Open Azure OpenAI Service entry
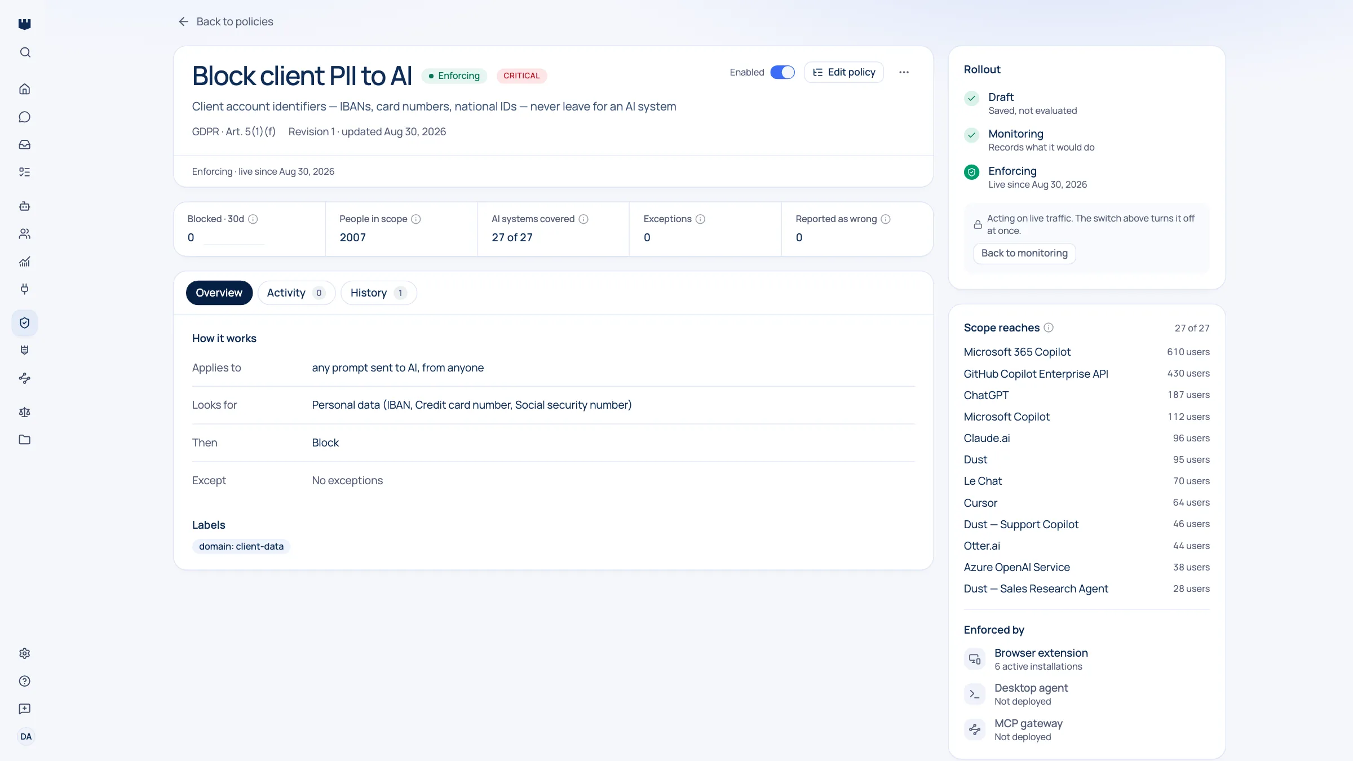The width and height of the screenshot is (1353, 761). coord(1086,567)
